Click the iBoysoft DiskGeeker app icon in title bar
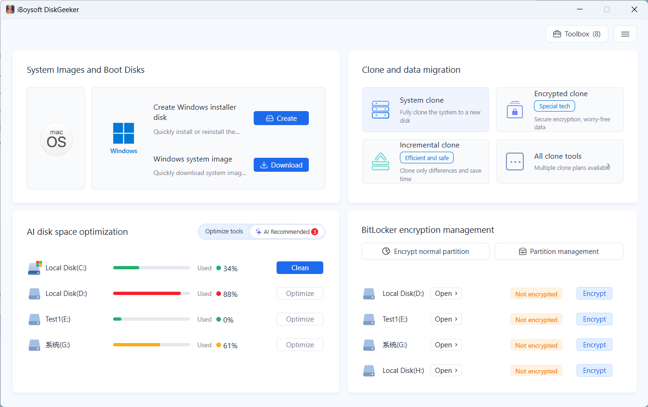Image resolution: width=648 pixels, height=407 pixels. 10,9
